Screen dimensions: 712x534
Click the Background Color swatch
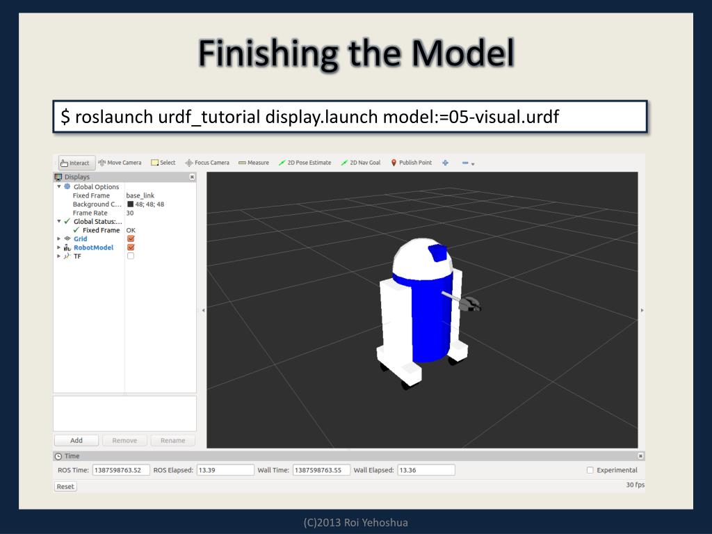(130, 204)
